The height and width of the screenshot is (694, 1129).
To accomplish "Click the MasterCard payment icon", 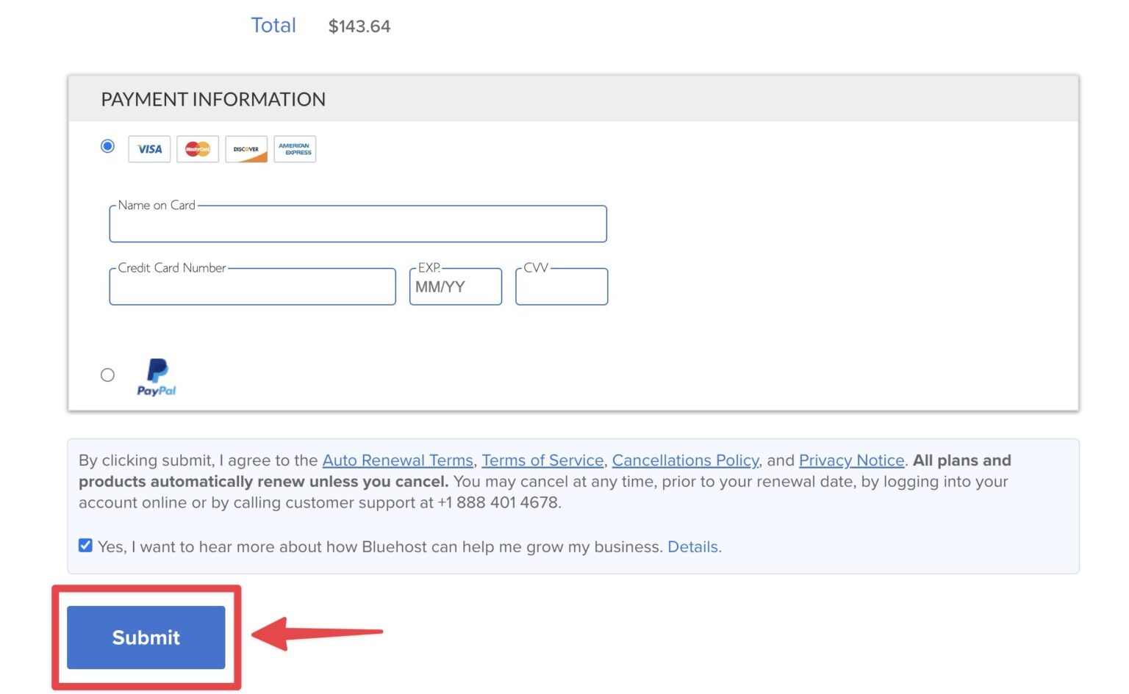I will 197,149.
